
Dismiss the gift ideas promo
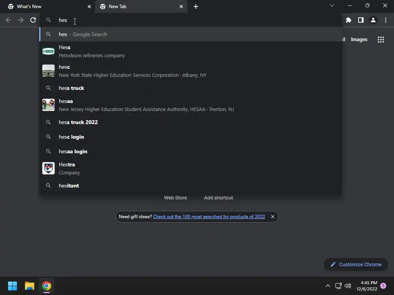(x=273, y=217)
